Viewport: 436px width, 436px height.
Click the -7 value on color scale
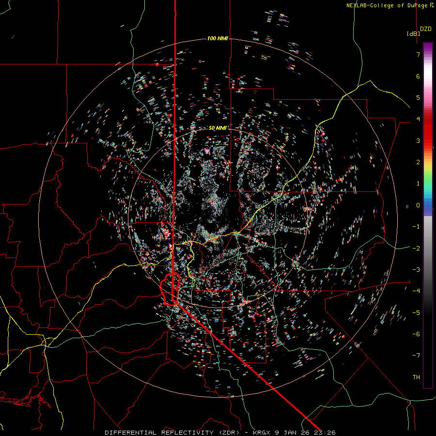pyautogui.click(x=416, y=356)
